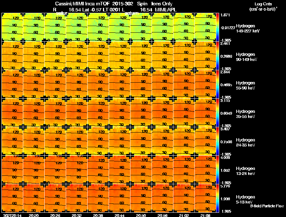Click the 21:08 time axis label
Image resolution: width=286 pixels, height=217 pixels.
click(x=205, y=215)
